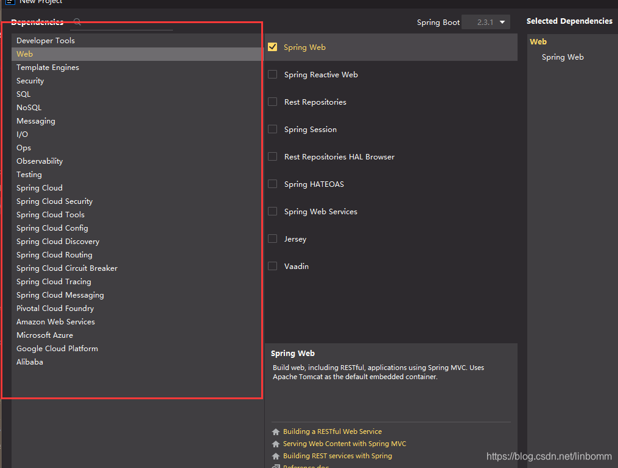Enable the Spring Session checkbox
The width and height of the screenshot is (618, 468).
click(272, 129)
